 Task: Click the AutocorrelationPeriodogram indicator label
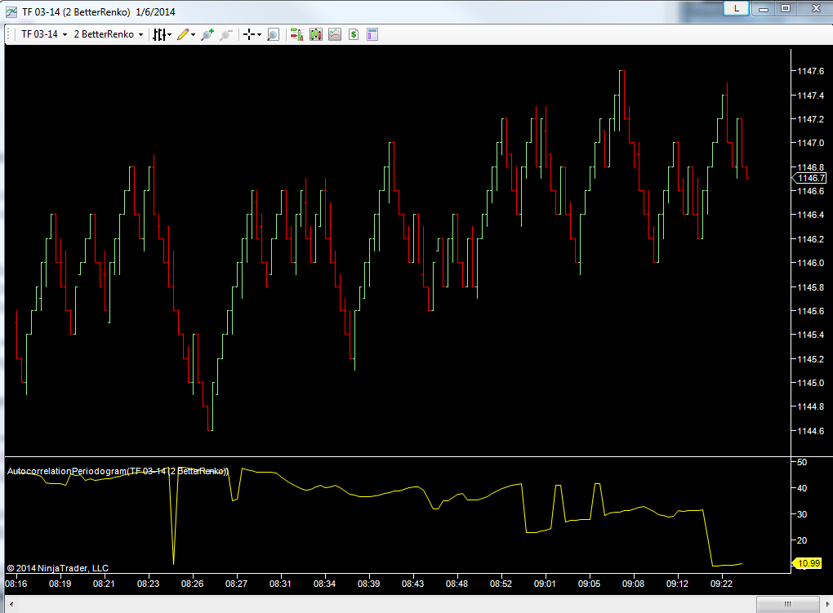(x=118, y=471)
